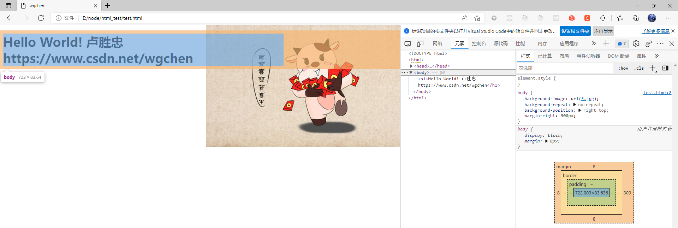678x228 pixels.
Task: Open the browser settings and more menu
Action: (668, 18)
